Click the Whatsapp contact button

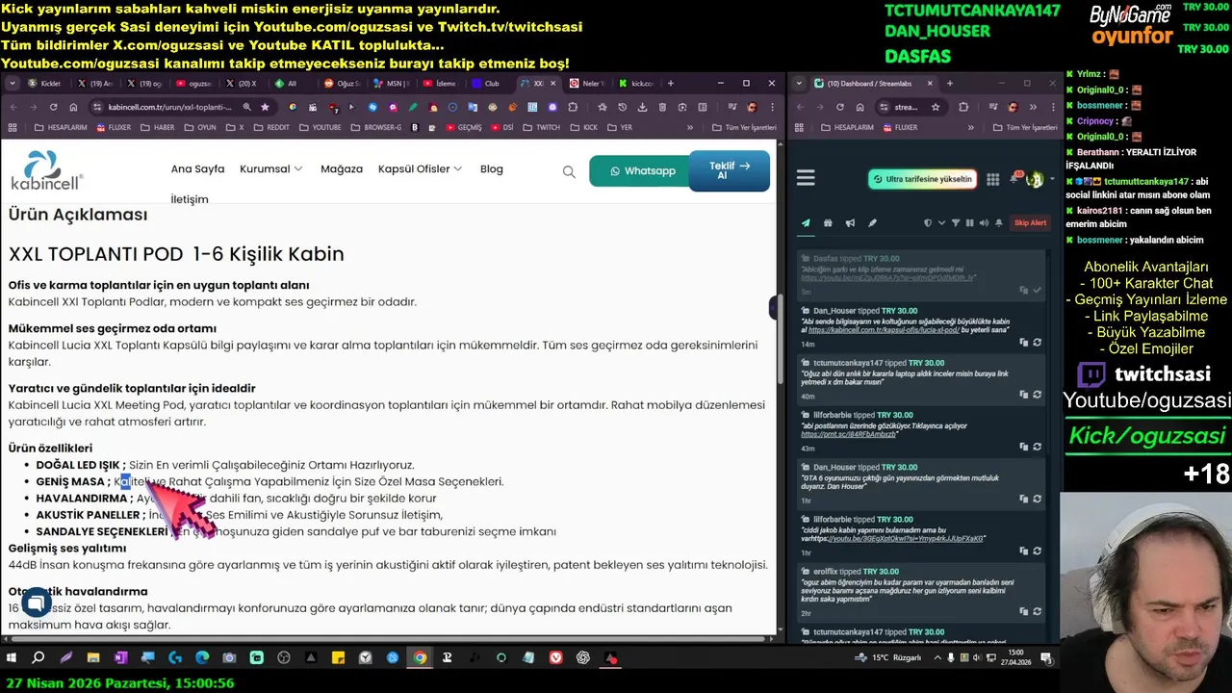(643, 171)
